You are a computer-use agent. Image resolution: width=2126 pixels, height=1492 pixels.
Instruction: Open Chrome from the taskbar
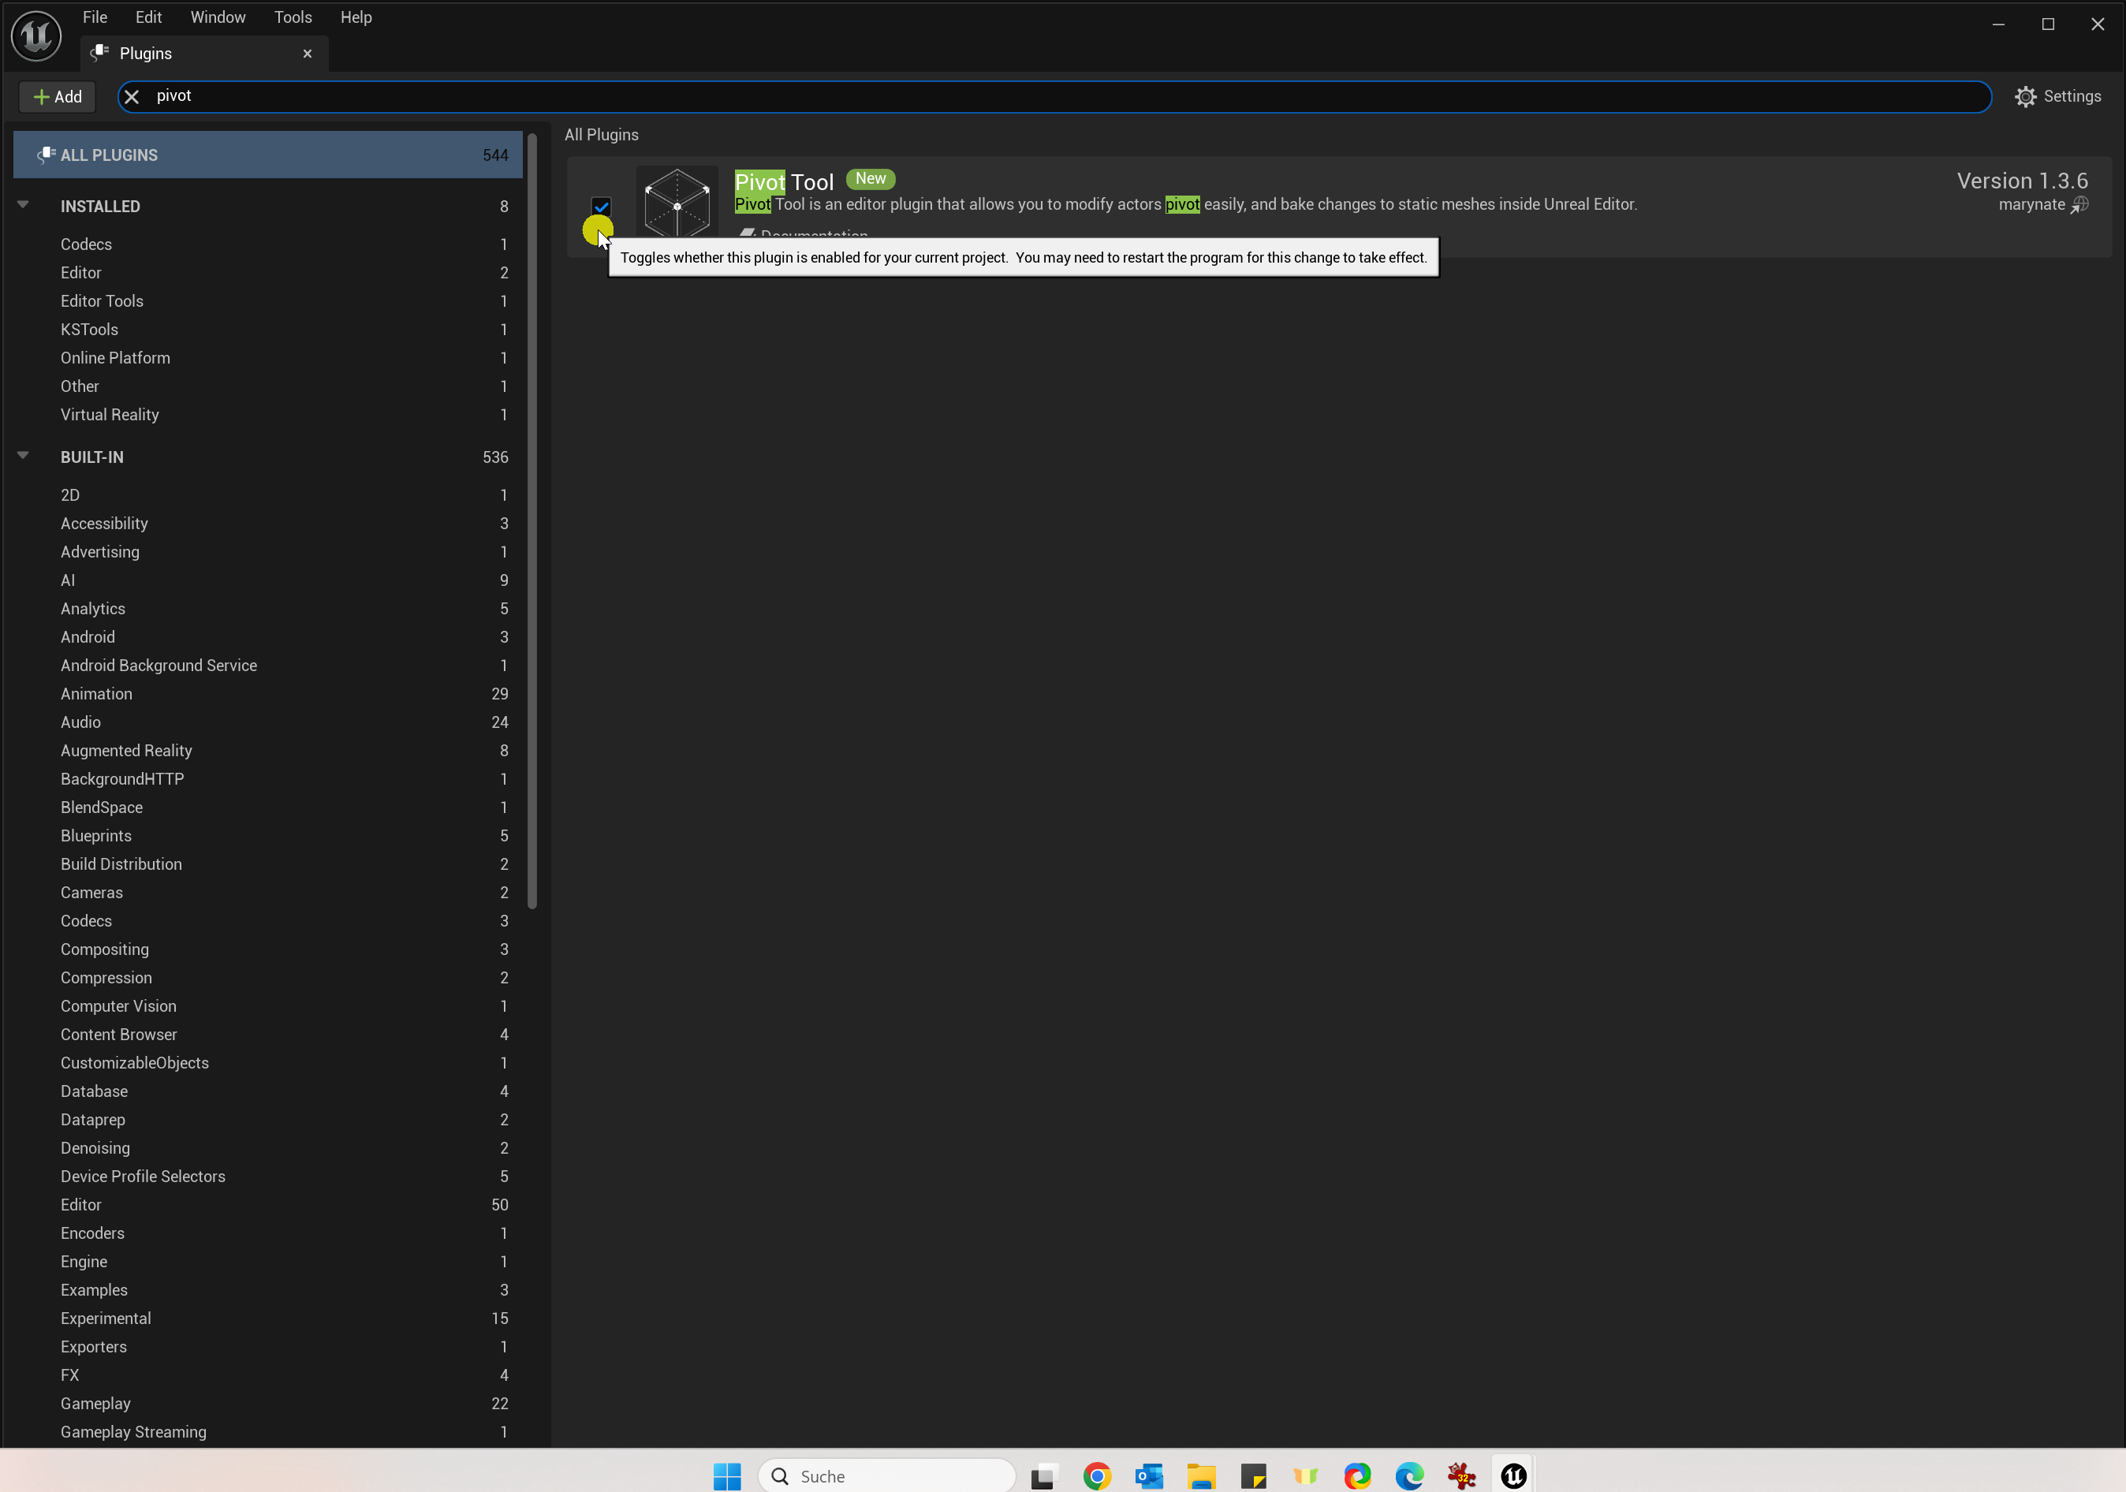click(x=1096, y=1475)
